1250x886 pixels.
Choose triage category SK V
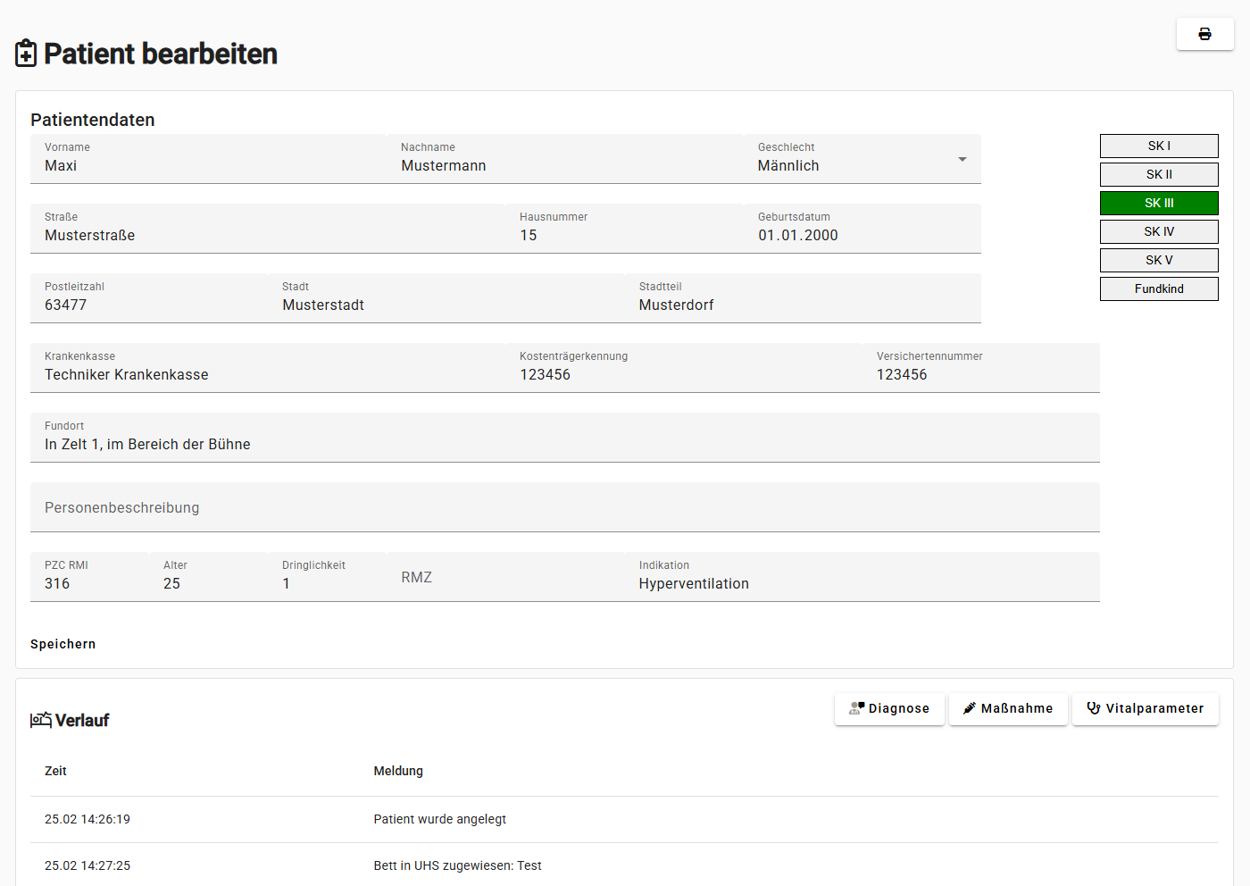click(x=1159, y=260)
